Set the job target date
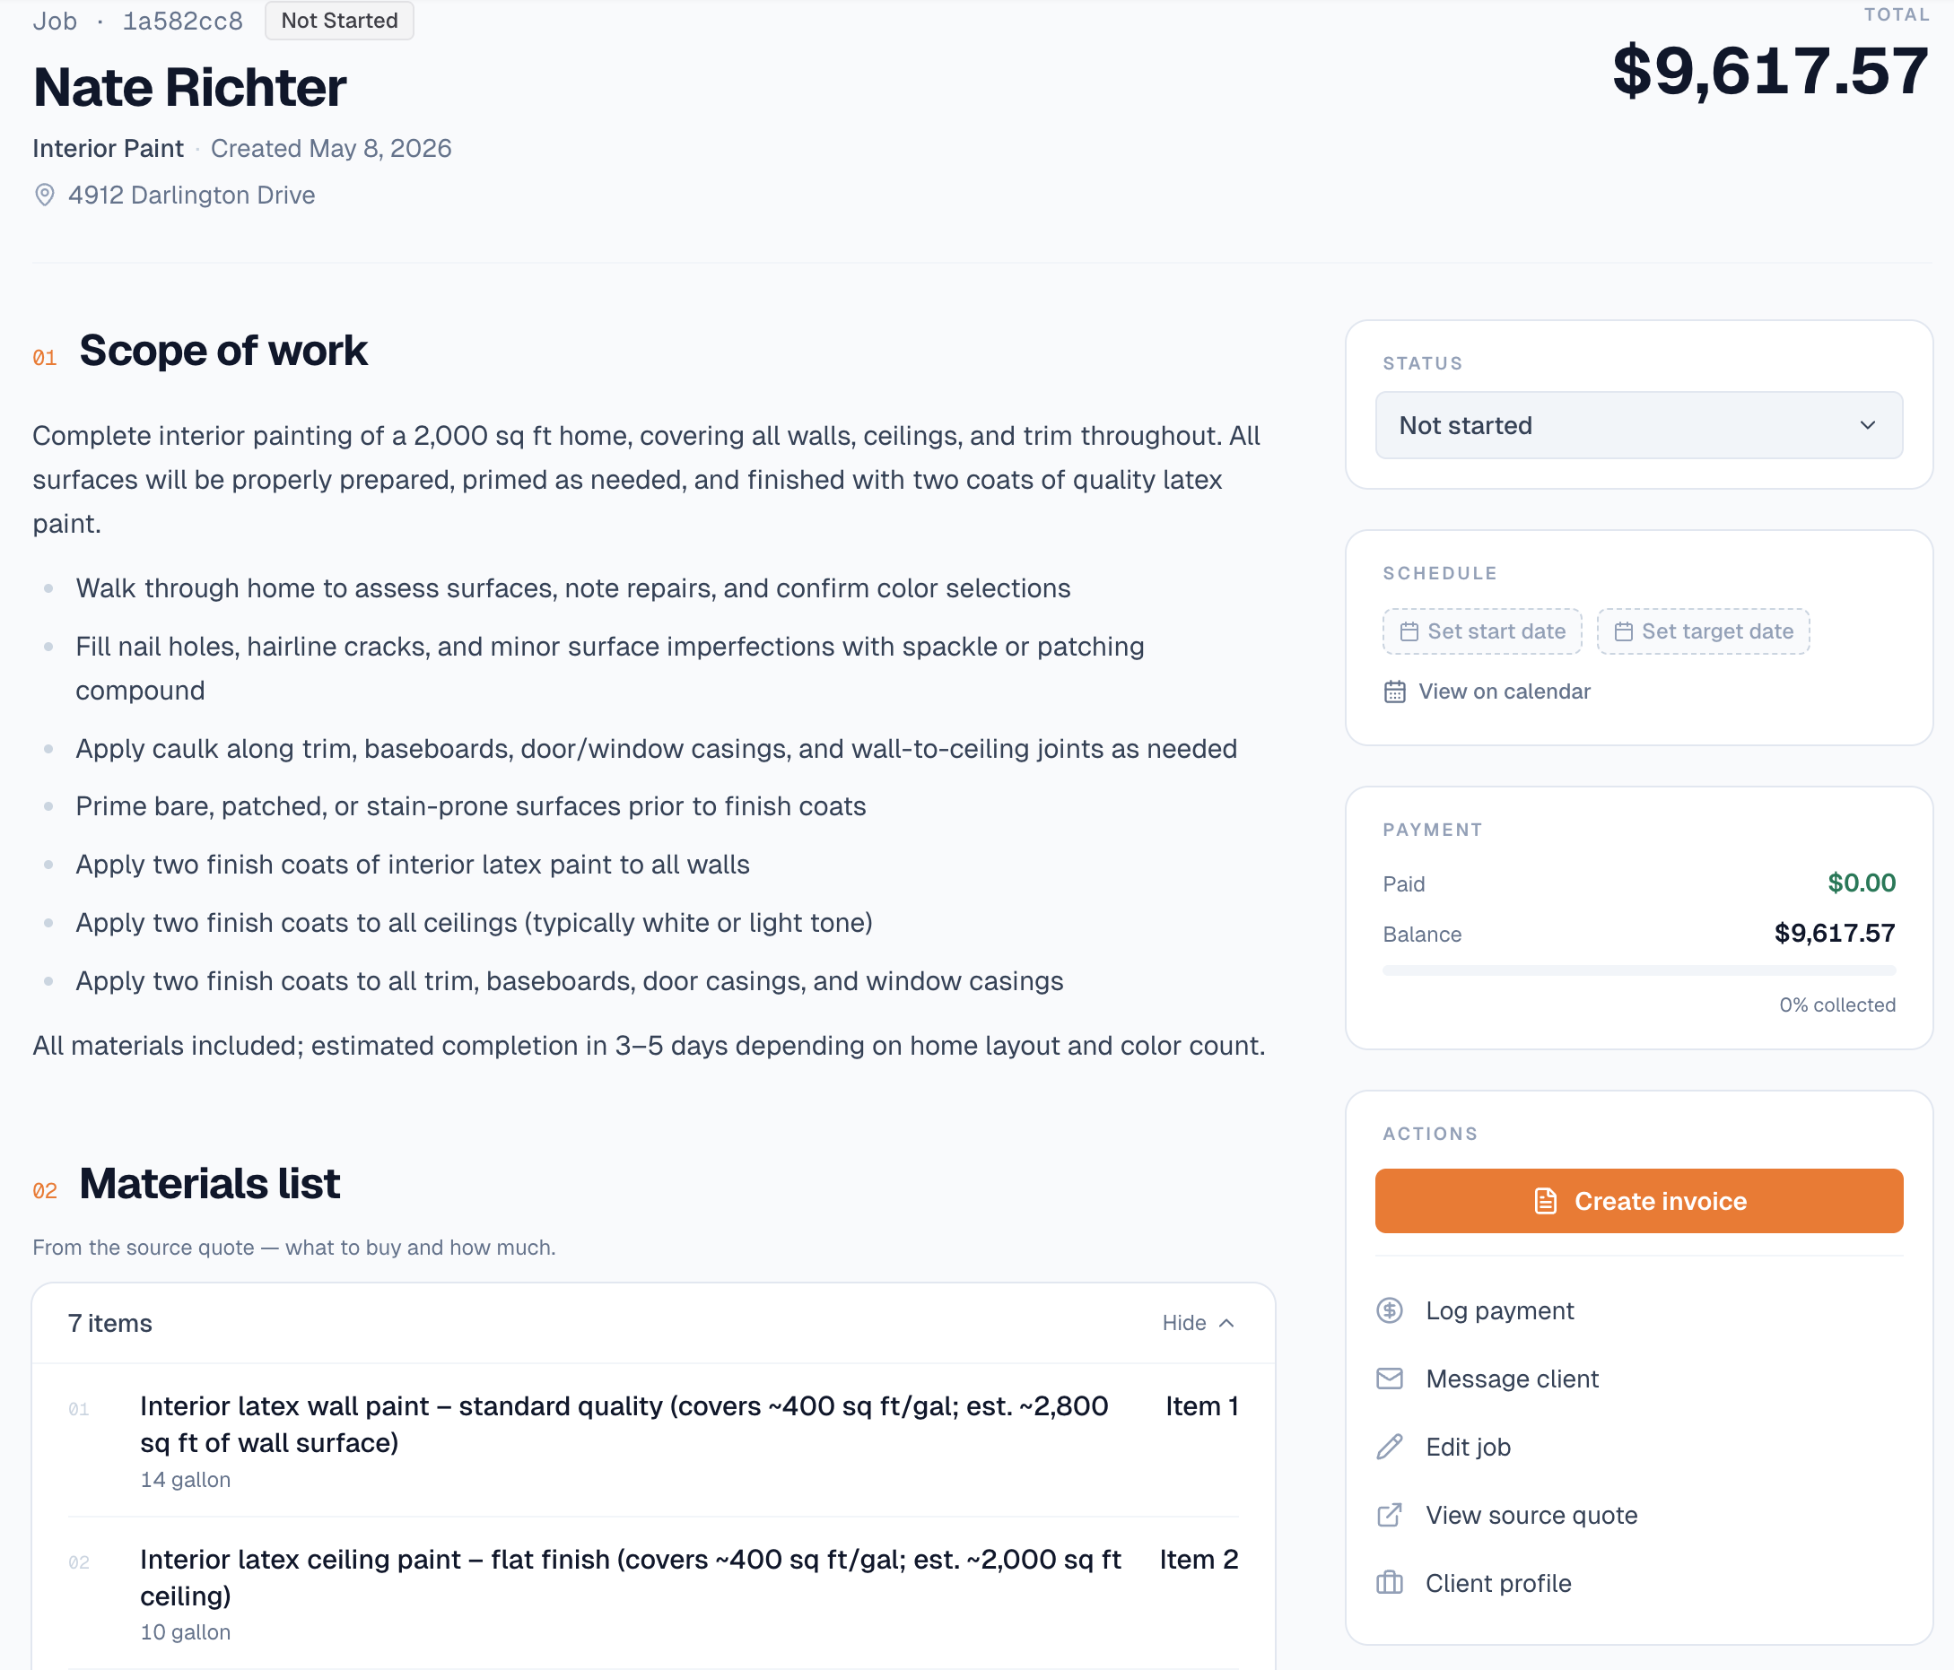This screenshot has height=1670, width=1954. click(x=1702, y=631)
